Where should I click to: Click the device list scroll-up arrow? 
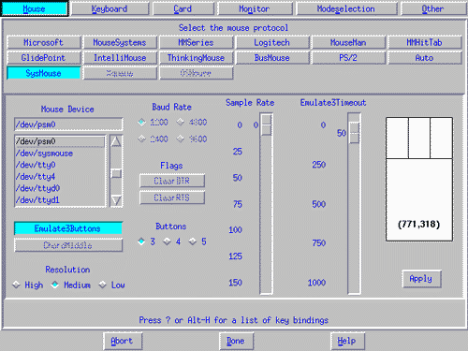116,142
